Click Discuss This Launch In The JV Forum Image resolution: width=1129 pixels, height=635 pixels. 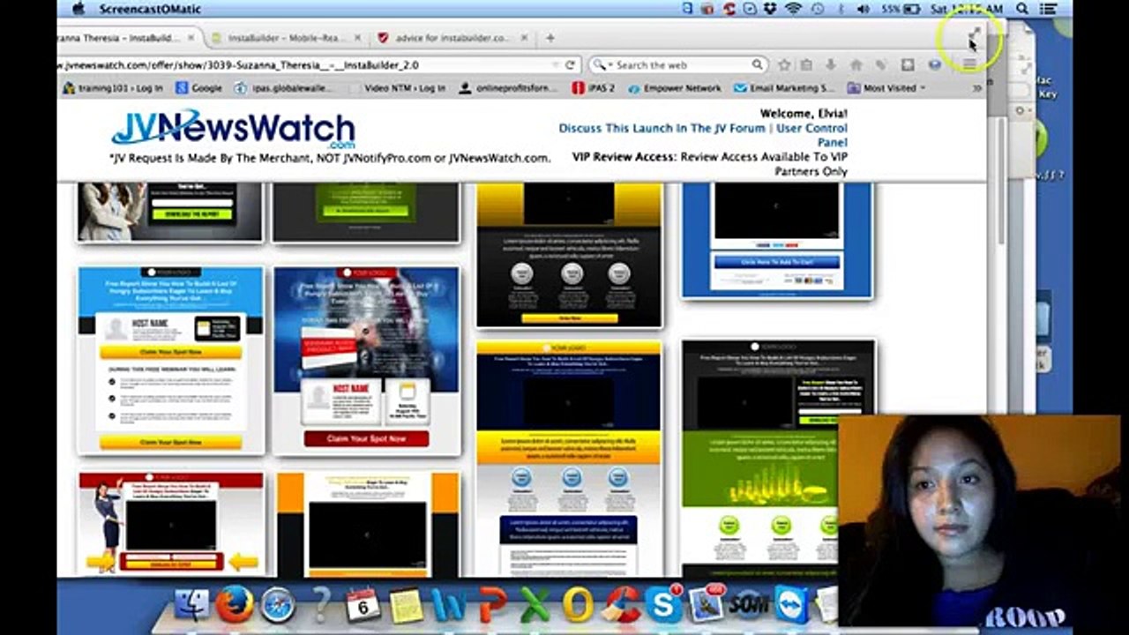662,128
